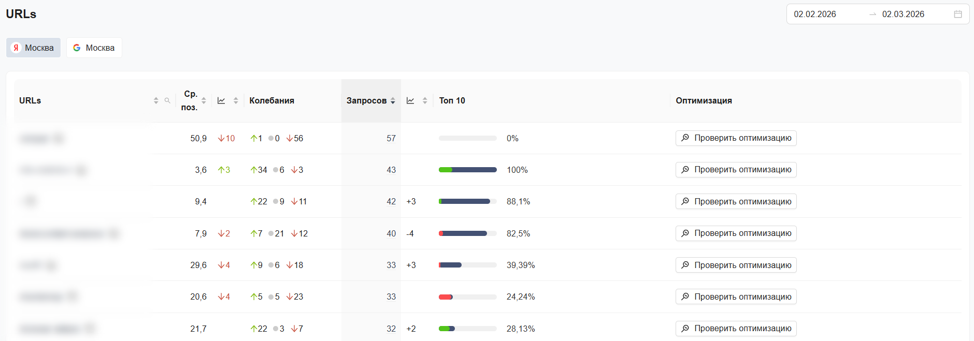Click Проверить оптимизацию for the 100% row
Image resolution: width=974 pixels, height=341 pixels.
click(736, 170)
